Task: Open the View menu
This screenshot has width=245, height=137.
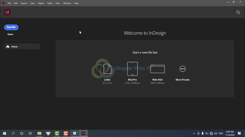Action: coord(58,3)
